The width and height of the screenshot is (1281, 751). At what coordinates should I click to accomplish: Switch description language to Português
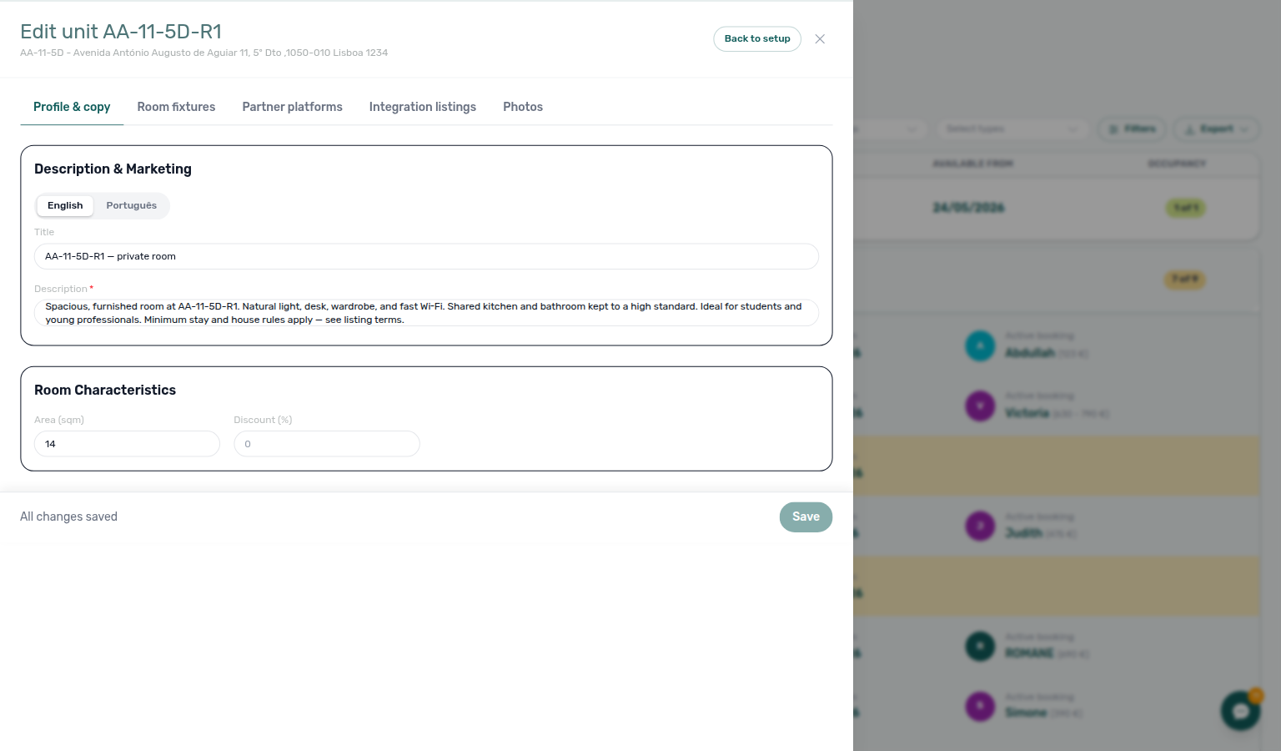tap(131, 206)
